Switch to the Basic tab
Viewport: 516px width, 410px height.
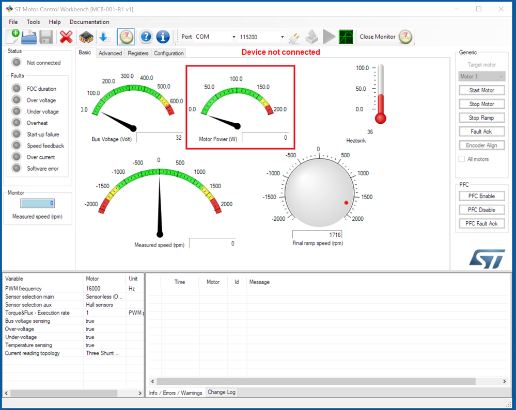pos(85,53)
